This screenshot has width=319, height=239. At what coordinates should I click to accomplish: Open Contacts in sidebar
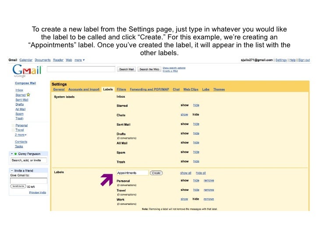pos(21,142)
